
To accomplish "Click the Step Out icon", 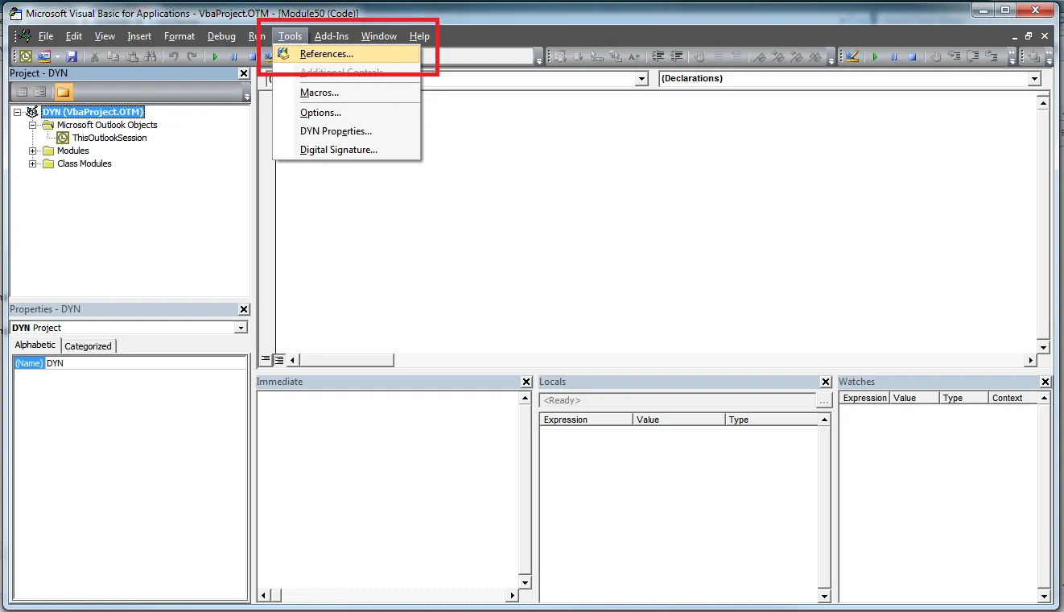I will pyautogui.click(x=992, y=56).
